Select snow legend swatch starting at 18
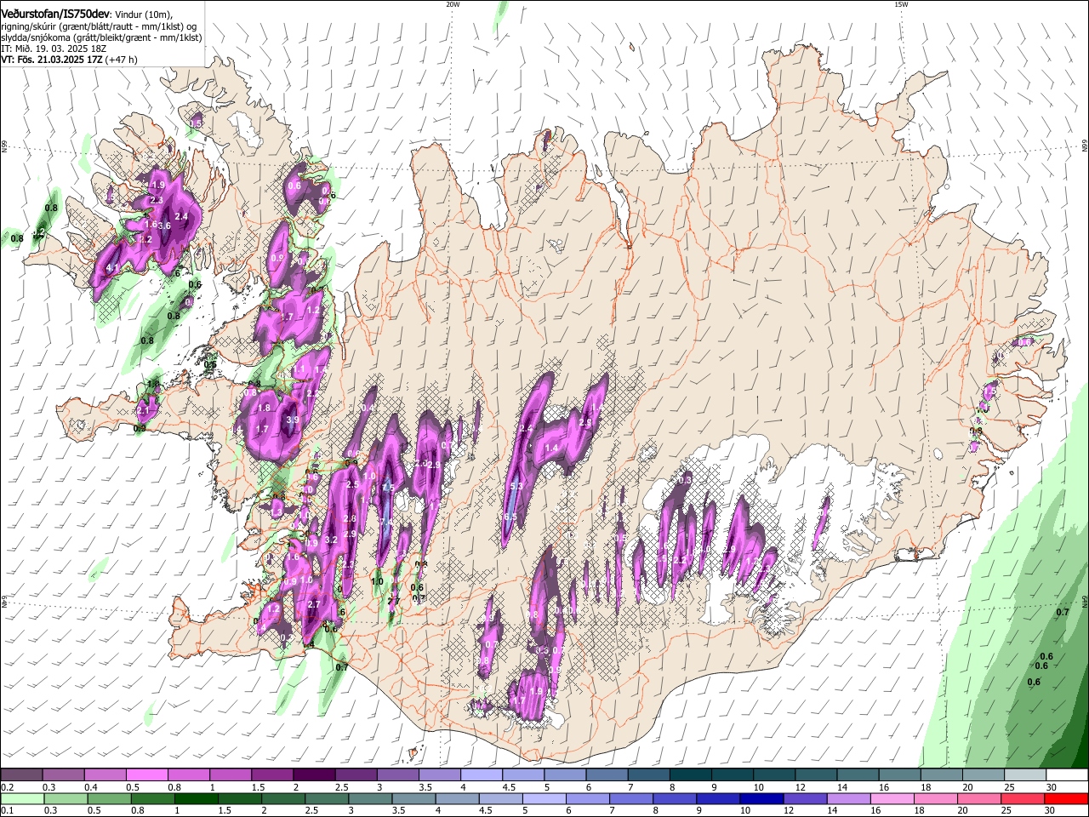Screen dimensions: 1089x817 click(x=942, y=775)
